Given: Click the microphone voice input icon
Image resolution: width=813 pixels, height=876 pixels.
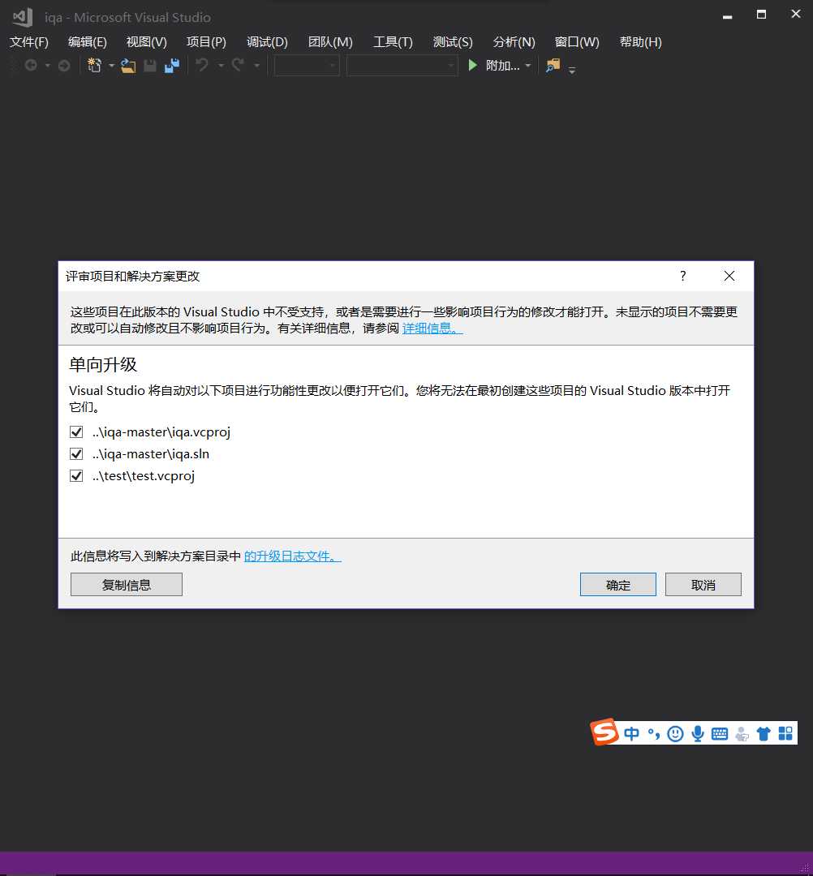Looking at the screenshot, I should pyautogui.click(x=697, y=733).
